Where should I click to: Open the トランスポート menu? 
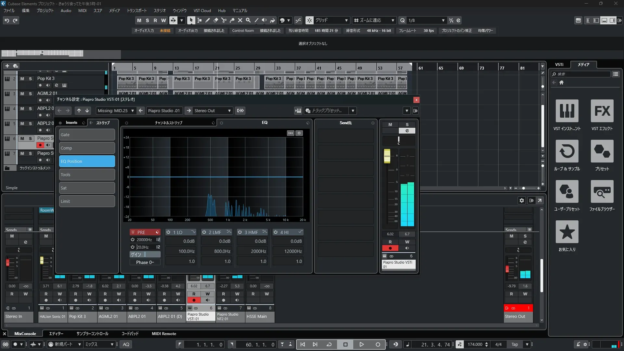coord(136,11)
